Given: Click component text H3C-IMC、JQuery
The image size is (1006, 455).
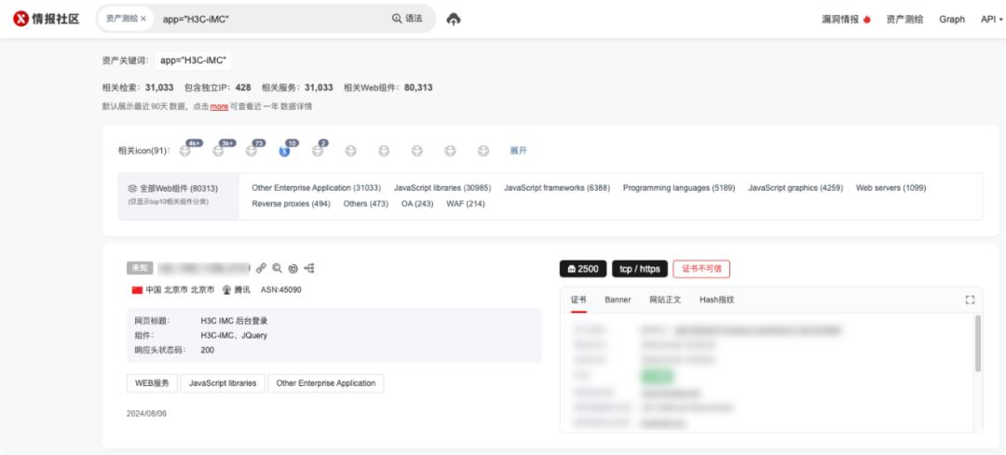Looking at the screenshot, I should (x=234, y=335).
